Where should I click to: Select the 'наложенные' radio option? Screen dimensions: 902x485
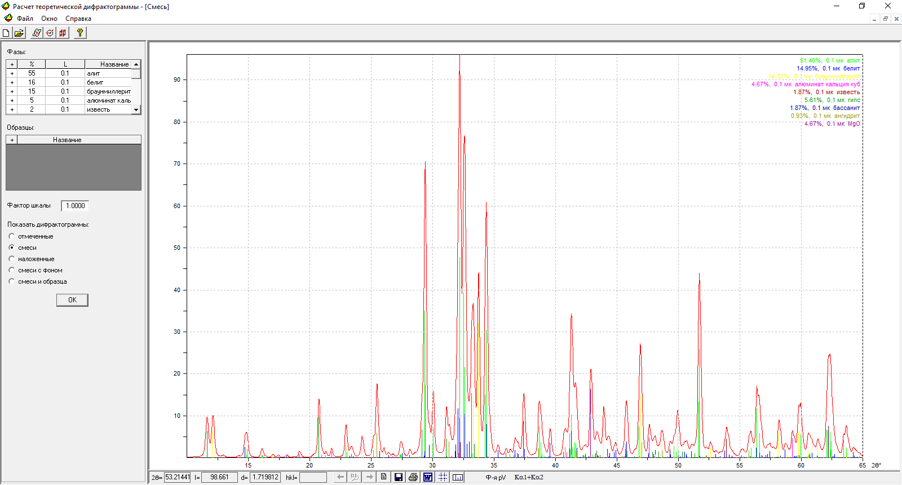coord(12,259)
